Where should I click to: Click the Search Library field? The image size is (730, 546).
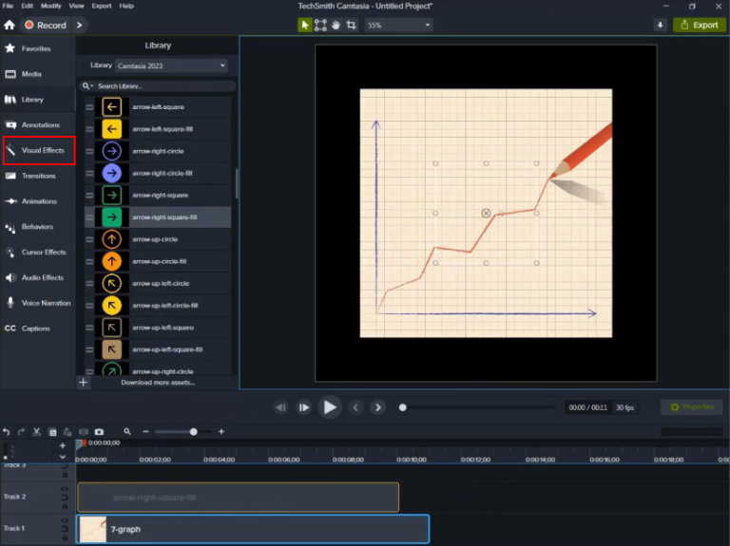158,86
